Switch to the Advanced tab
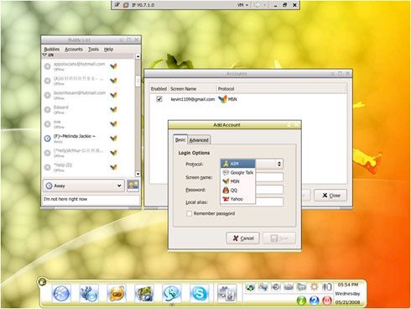Screen dimensions: 411x309 point(199,140)
